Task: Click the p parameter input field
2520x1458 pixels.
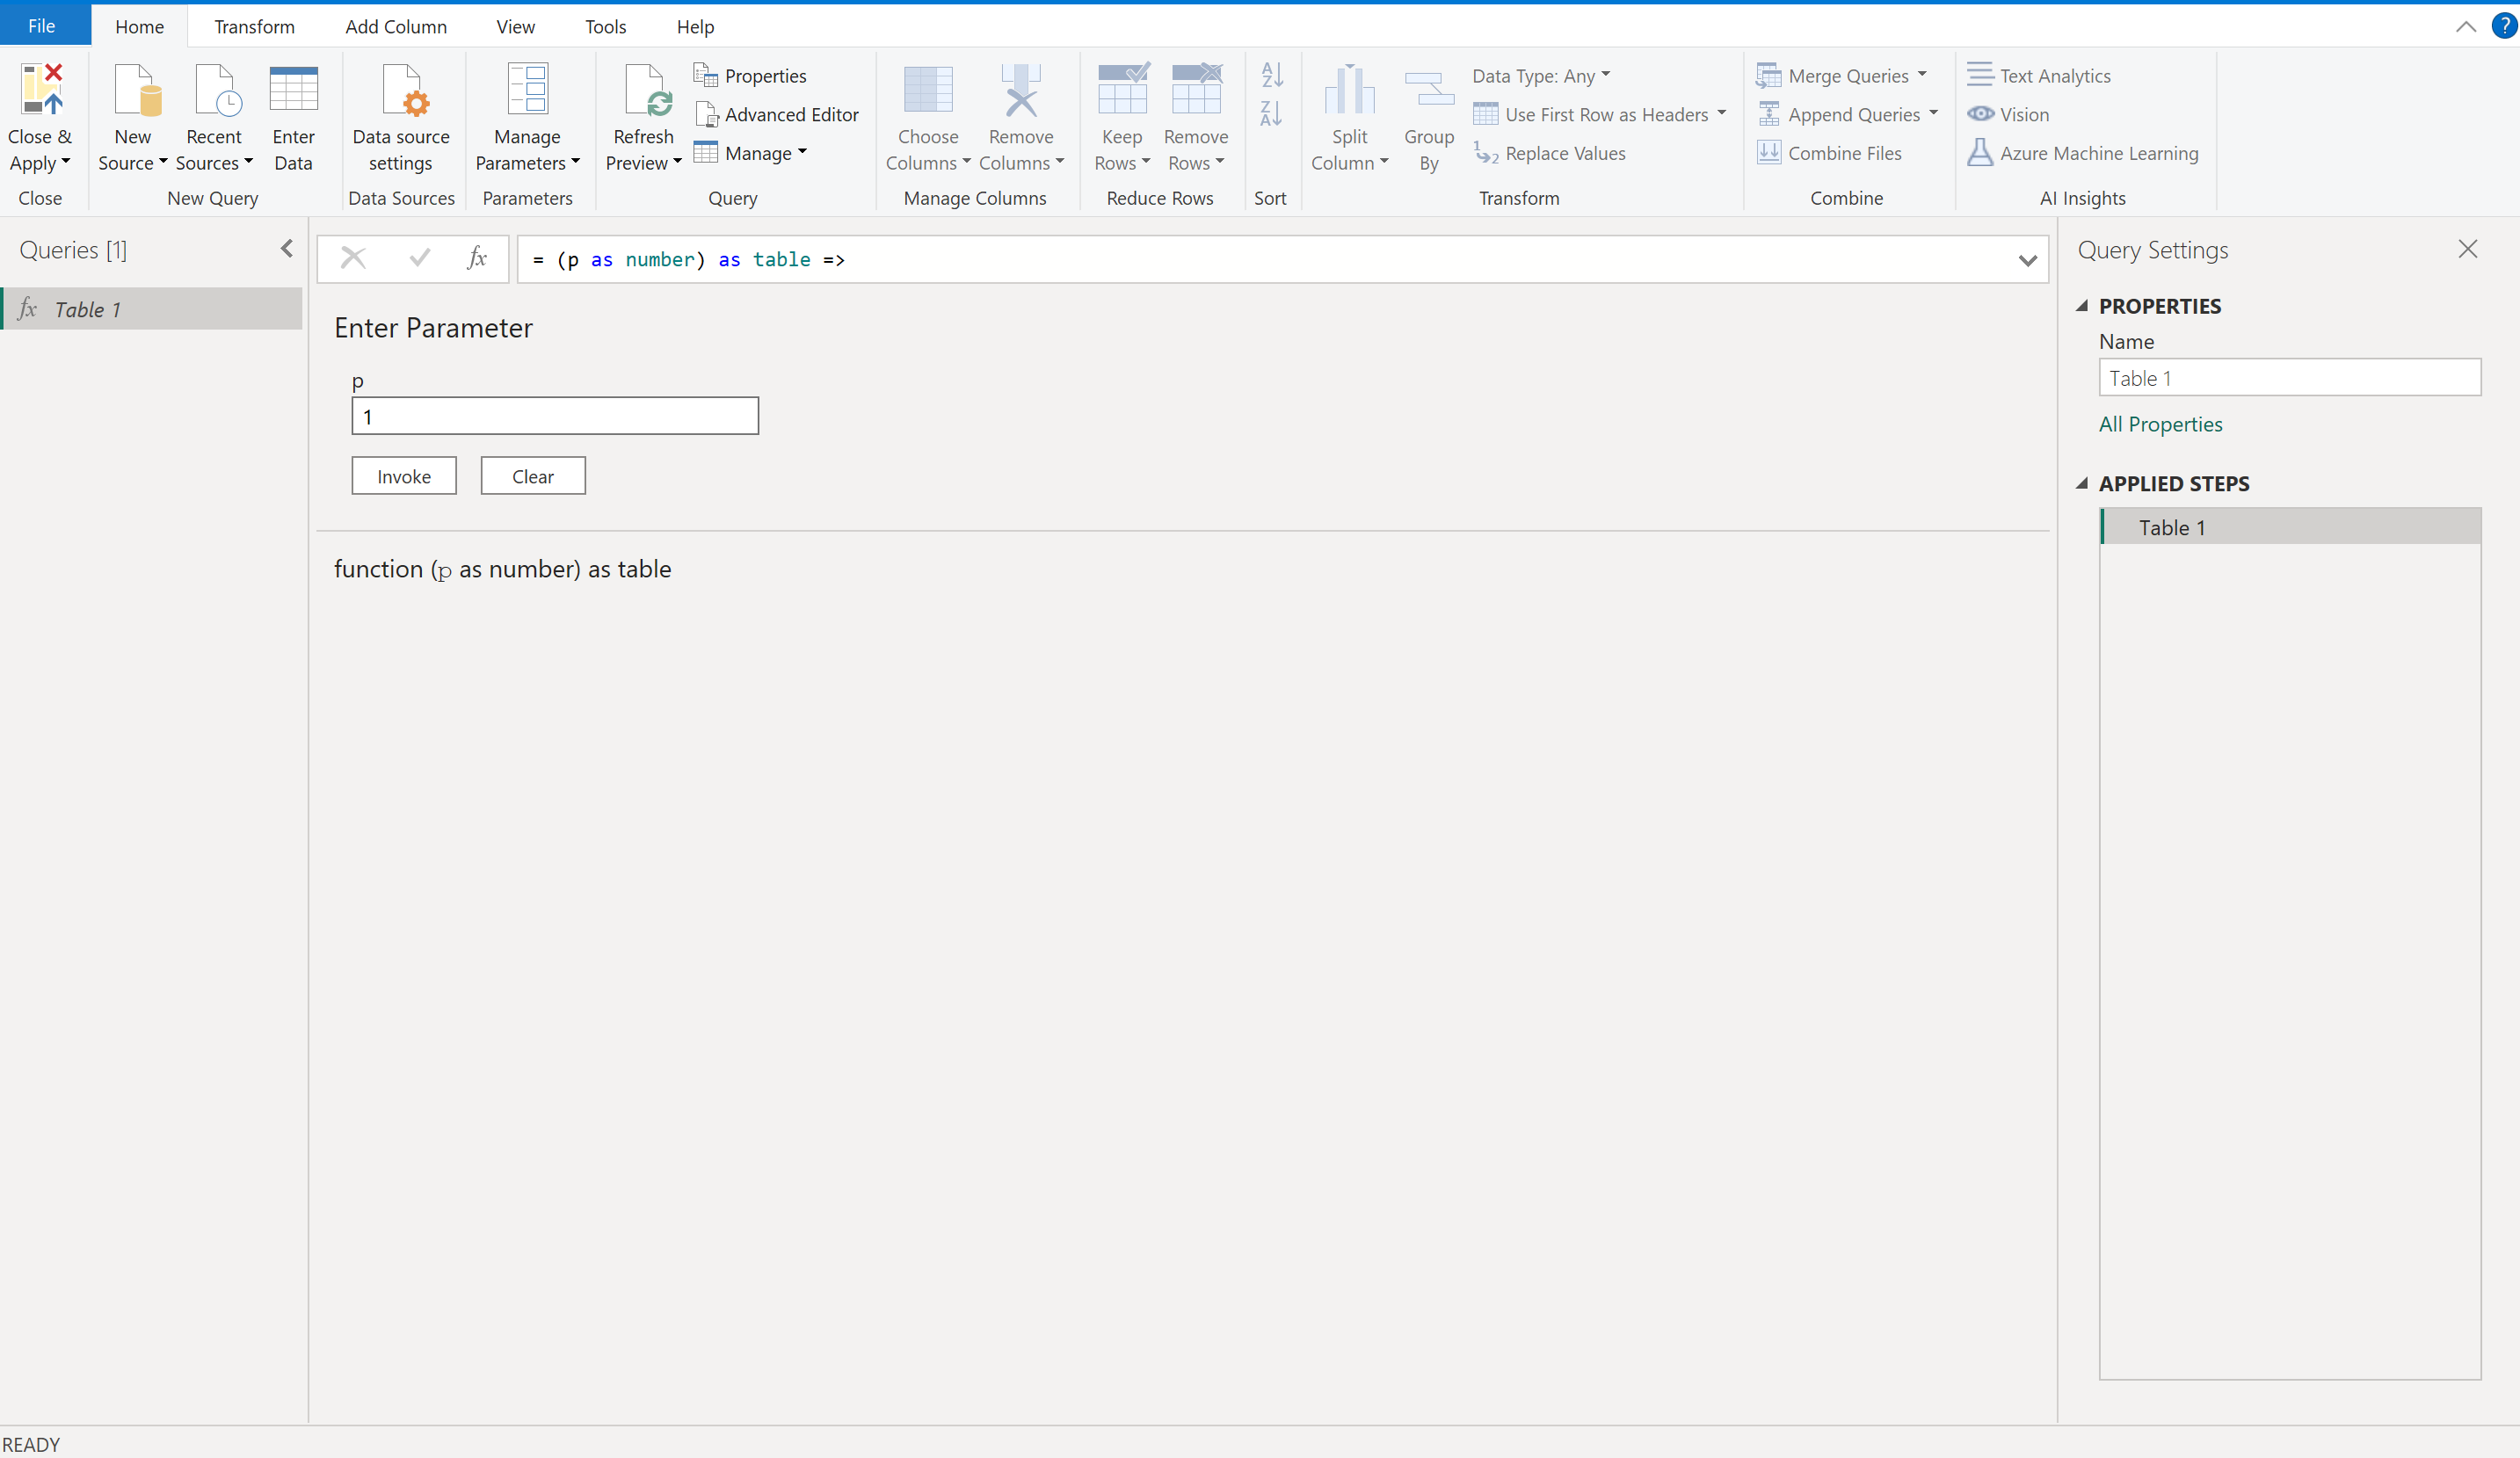Action: pyautogui.click(x=555, y=416)
